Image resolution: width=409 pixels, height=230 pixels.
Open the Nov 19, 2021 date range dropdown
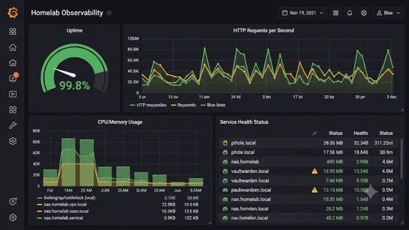tap(302, 13)
